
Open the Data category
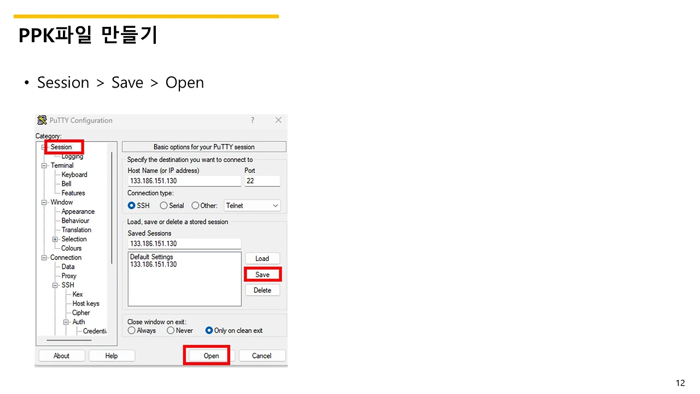(x=68, y=267)
